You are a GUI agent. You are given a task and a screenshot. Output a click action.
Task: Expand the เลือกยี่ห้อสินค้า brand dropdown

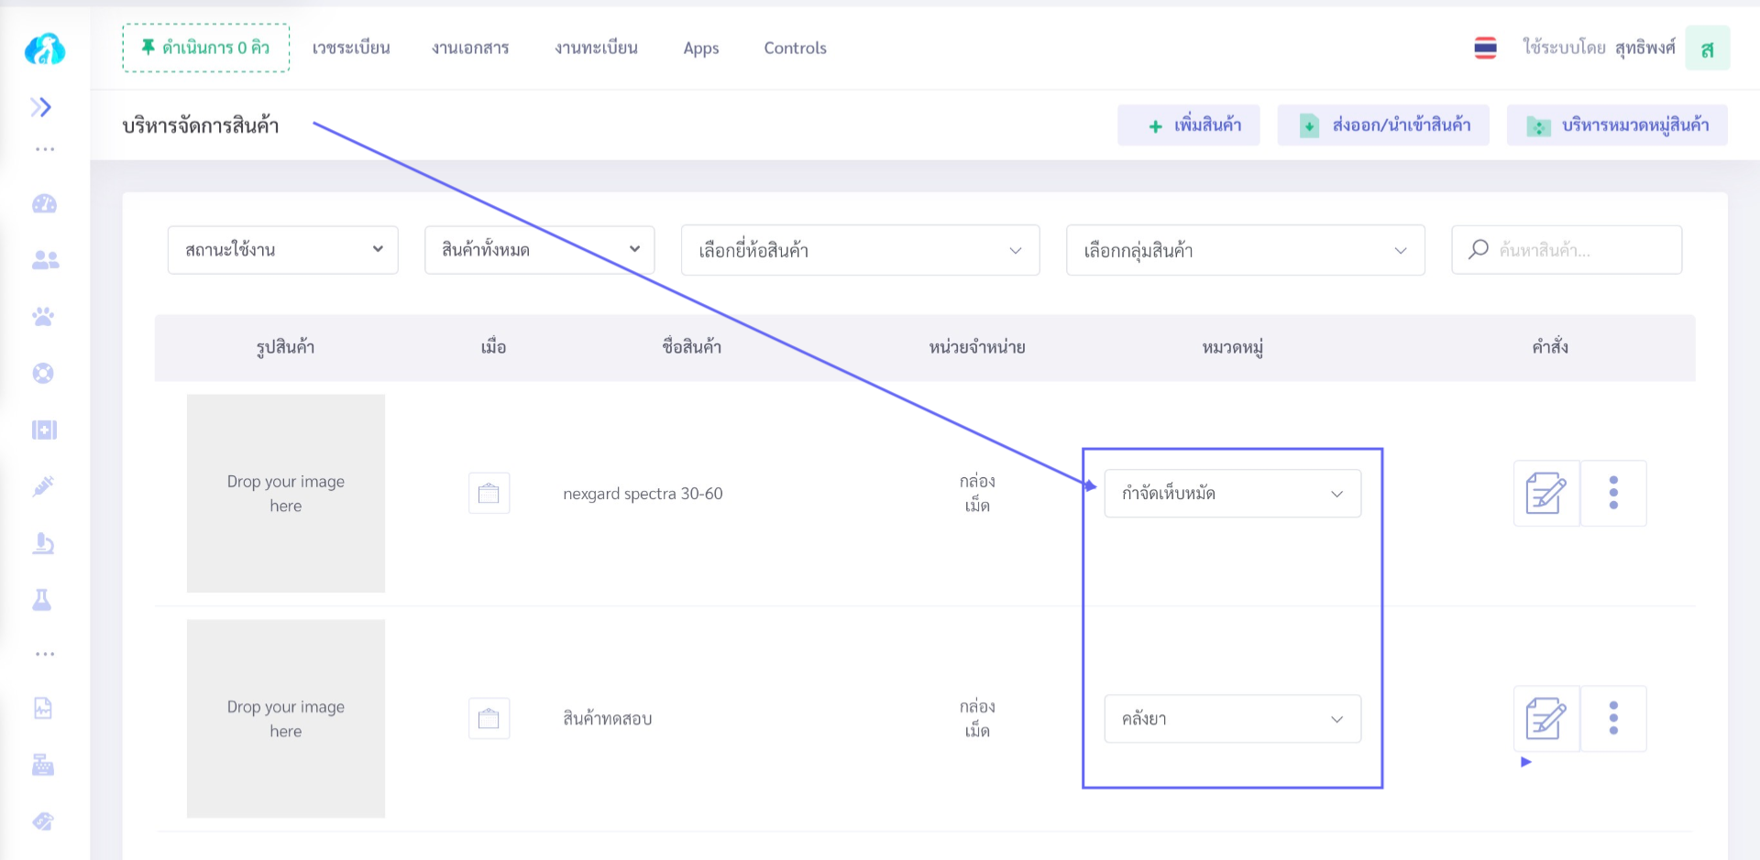[x=859, y=250]
